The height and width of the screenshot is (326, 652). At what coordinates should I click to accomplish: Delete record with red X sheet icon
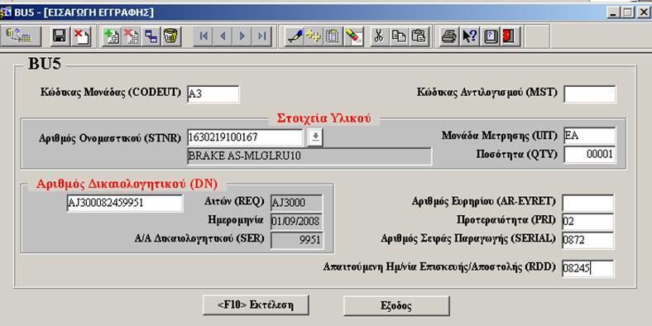pos(132,36)
